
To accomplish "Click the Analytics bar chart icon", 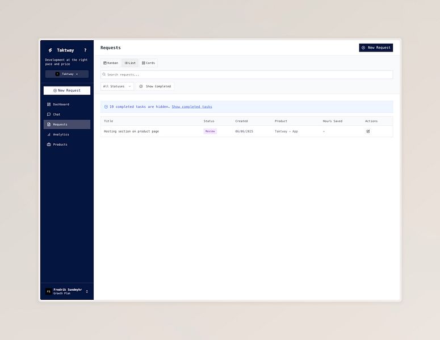I will tap(49, 134).
